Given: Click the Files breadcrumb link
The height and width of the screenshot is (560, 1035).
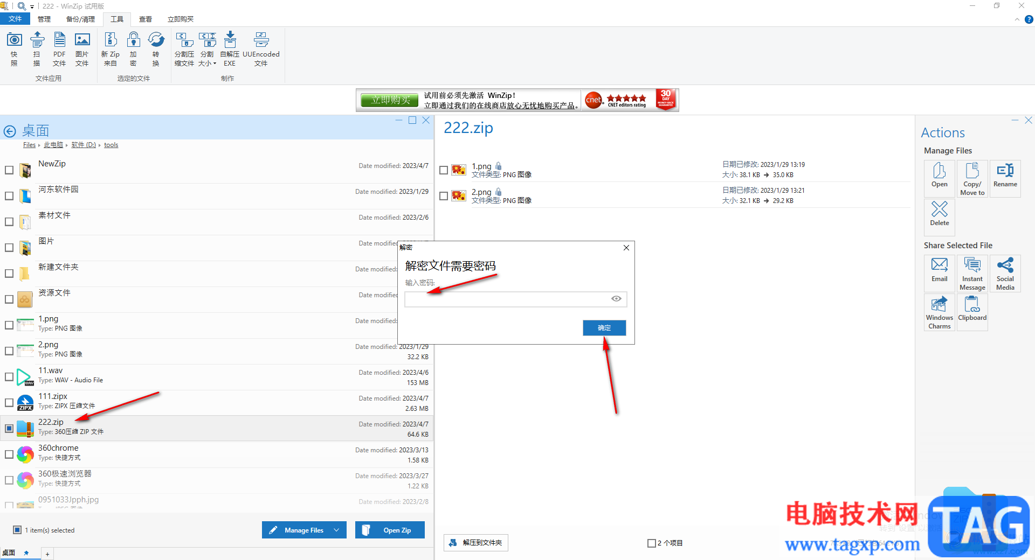Looking at the screenshot, I should [29, 145].
